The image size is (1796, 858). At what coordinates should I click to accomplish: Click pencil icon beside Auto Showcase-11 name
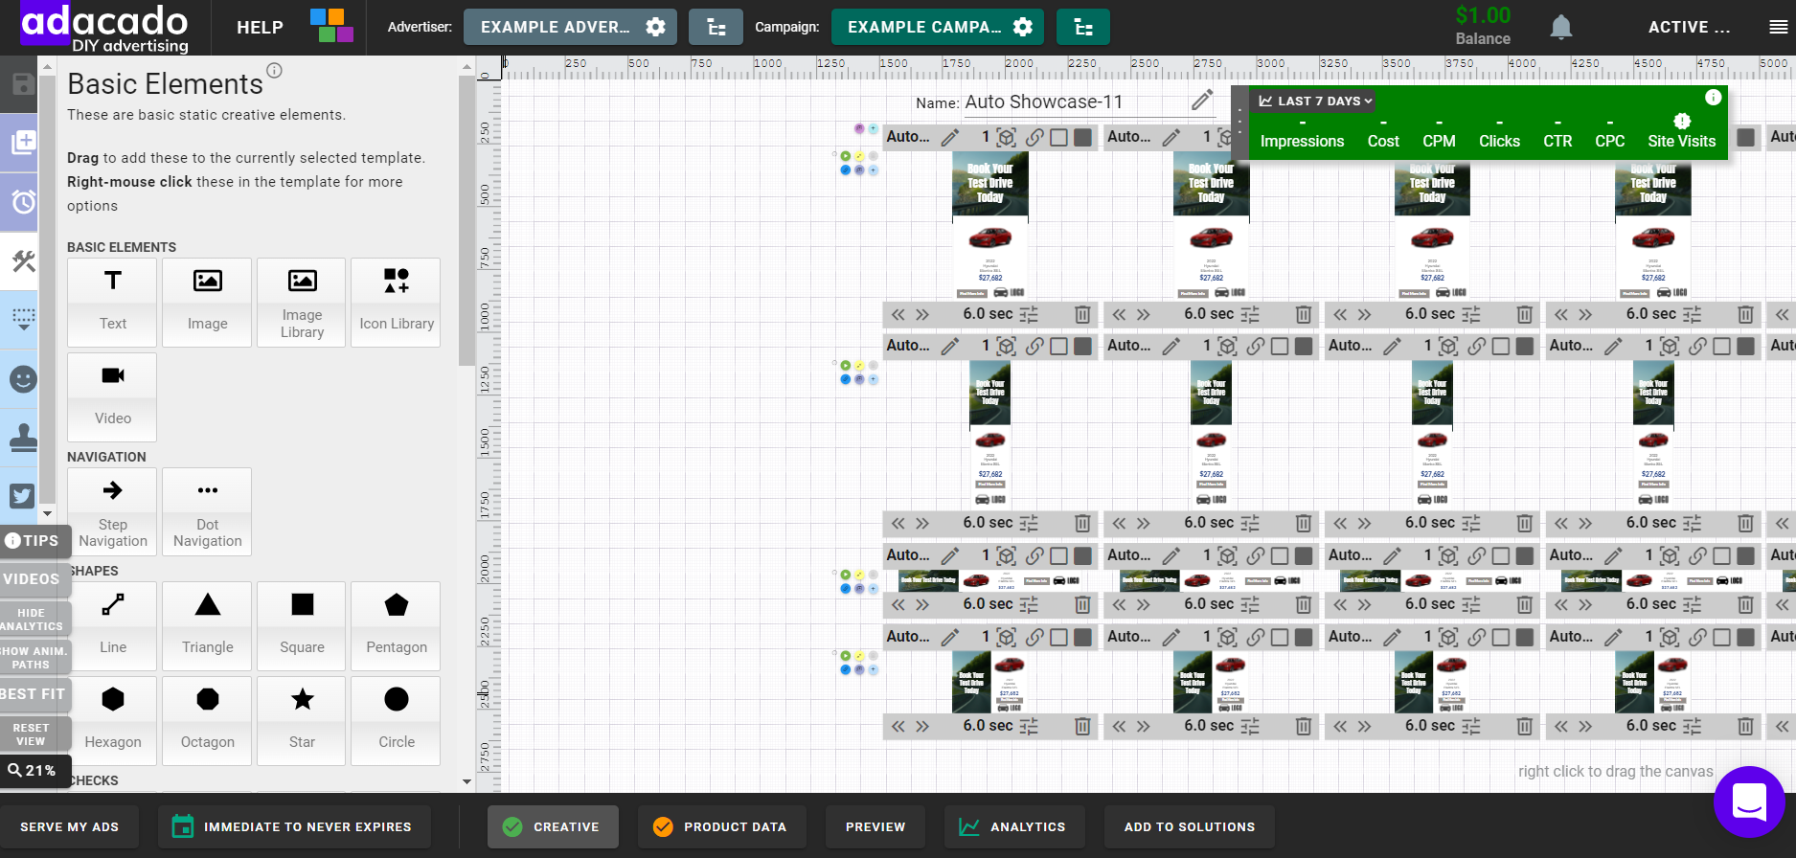[1201, 101]
